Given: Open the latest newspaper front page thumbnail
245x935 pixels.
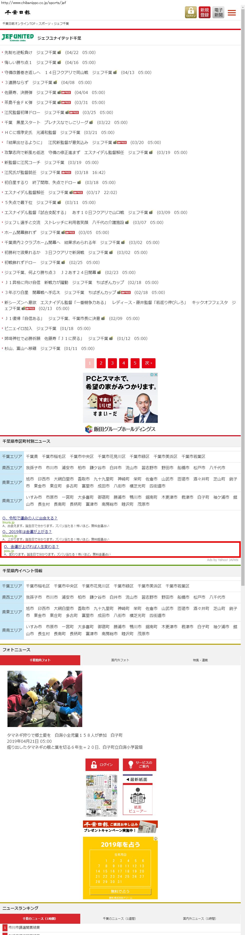Looking at the screenshot, I should tap(102, 795).
